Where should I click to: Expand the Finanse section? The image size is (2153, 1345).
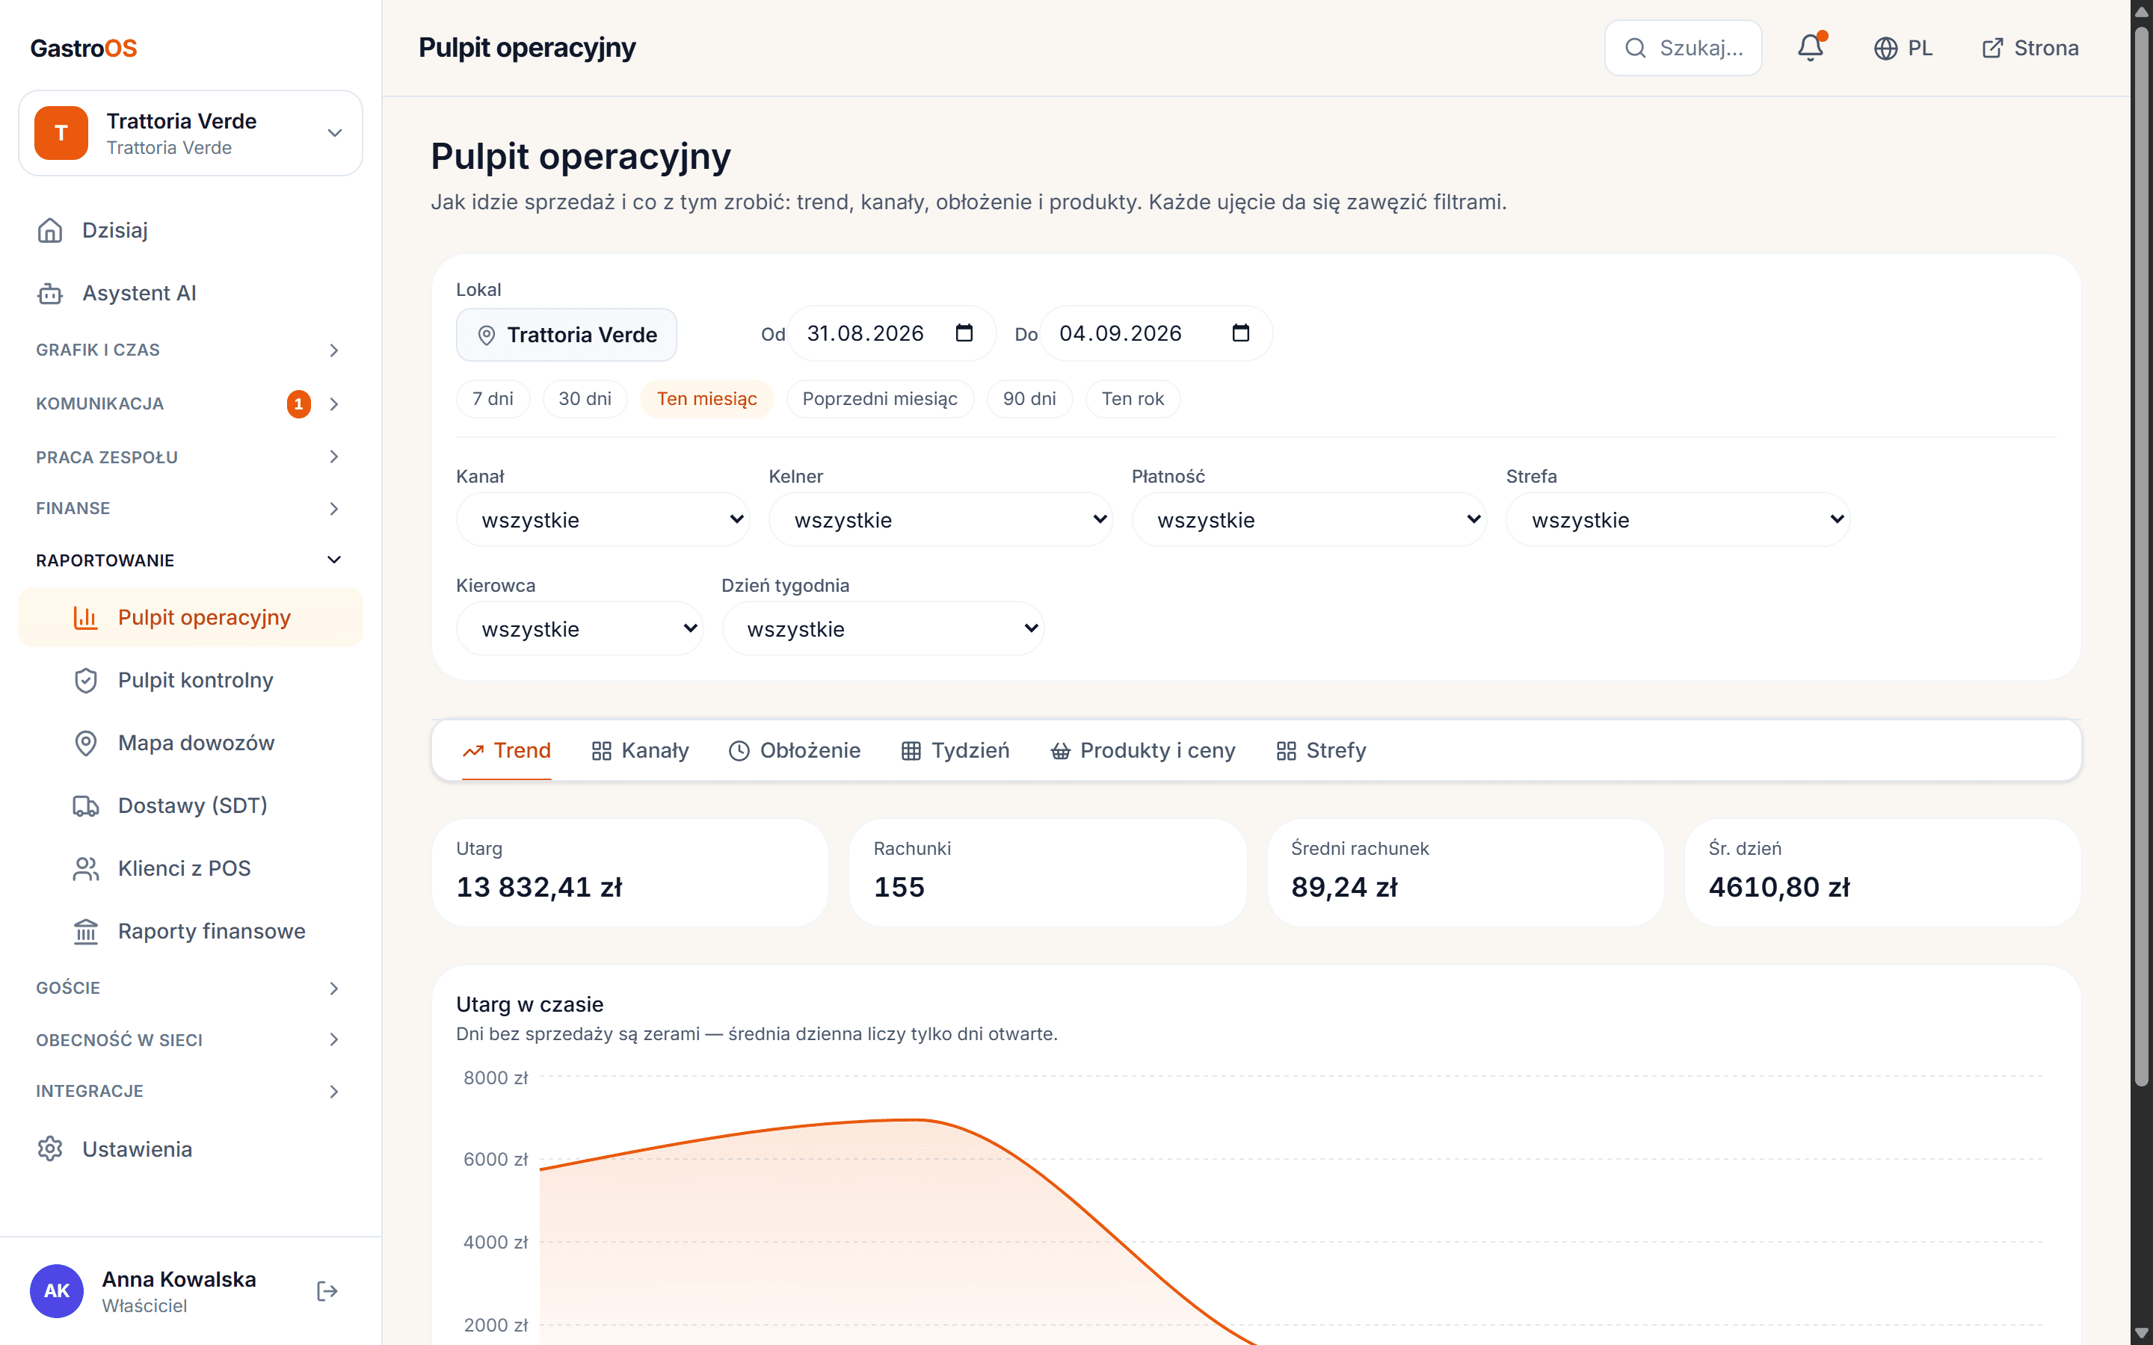(x=191, y=509)
